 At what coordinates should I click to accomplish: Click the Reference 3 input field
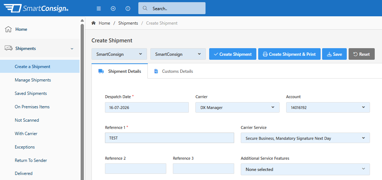(x=203, y=168)
